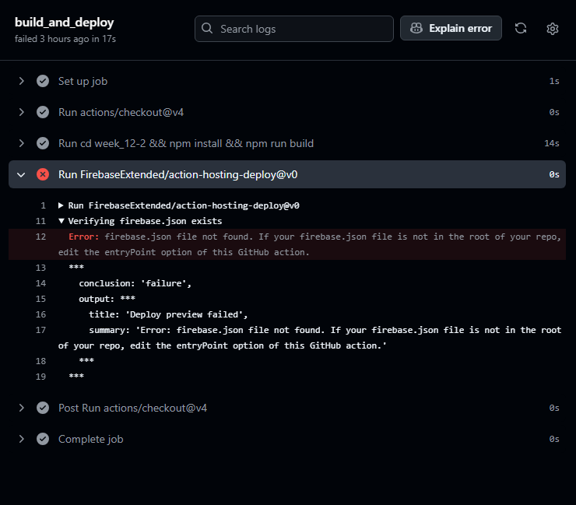Click success check icon beside npm run build
The width and height of the screenshot is (576, 505).
pyautogui.click(x=43, y=143)
